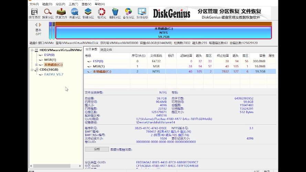Viewport: 306px width, 172px height.
Task: Click the DiskGenius banner logo
Action: point(171,13)
